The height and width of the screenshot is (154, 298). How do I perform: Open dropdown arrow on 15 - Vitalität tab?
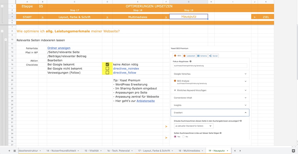pos(101,151)
